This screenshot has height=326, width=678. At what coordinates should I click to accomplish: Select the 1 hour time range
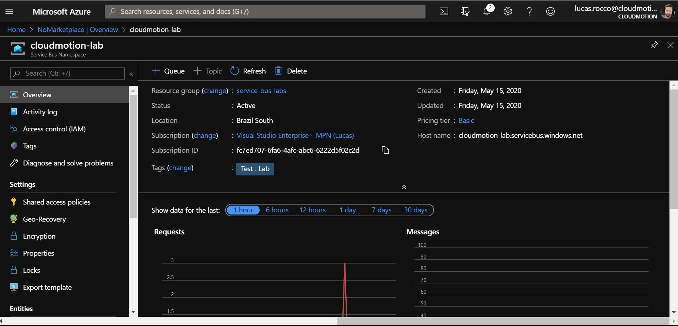tap(243, 210)
